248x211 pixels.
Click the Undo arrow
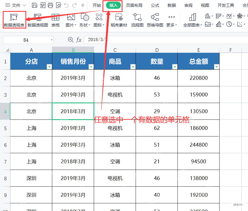pos(66,5)
